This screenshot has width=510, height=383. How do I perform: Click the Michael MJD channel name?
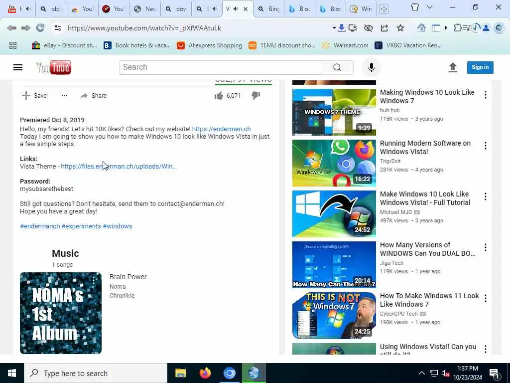tap(396, 212)
